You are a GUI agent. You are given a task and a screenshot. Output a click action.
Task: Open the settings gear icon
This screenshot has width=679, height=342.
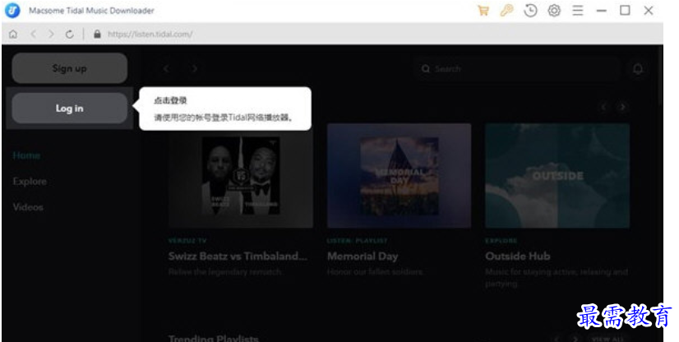point(554,11)
